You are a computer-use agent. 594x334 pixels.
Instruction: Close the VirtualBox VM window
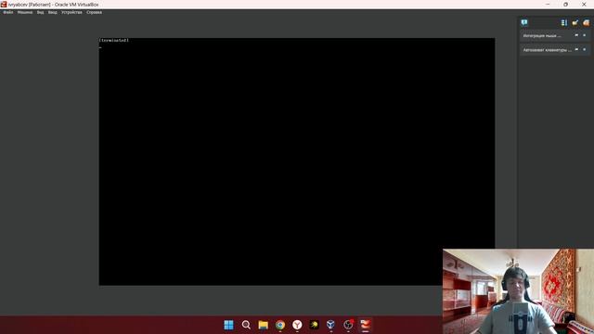584,4
